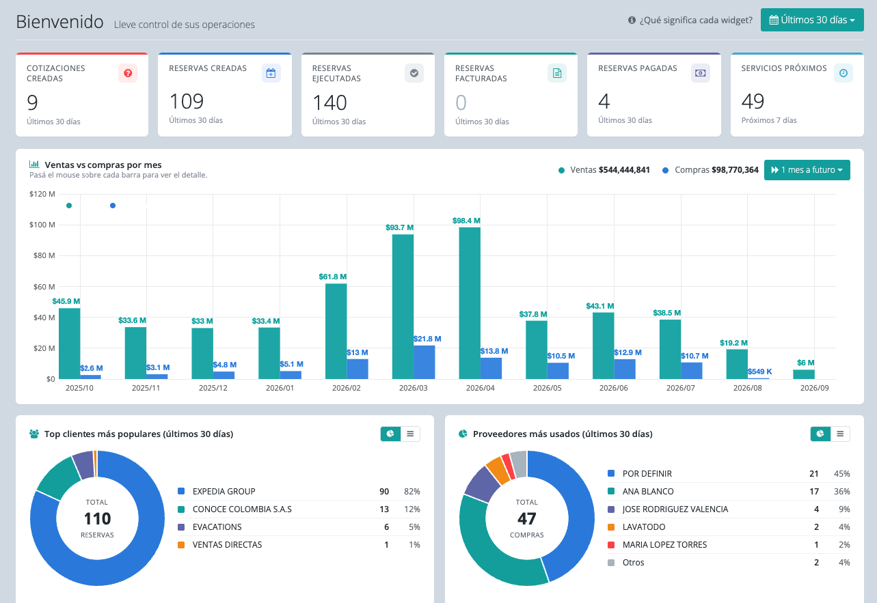Click the calendar-plus icon on Reservas Creadas
The width and height of the screenshot is (877, 603).
[x=271, y=73]
